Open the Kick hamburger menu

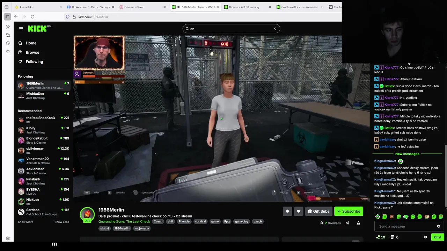coord(21,29)
